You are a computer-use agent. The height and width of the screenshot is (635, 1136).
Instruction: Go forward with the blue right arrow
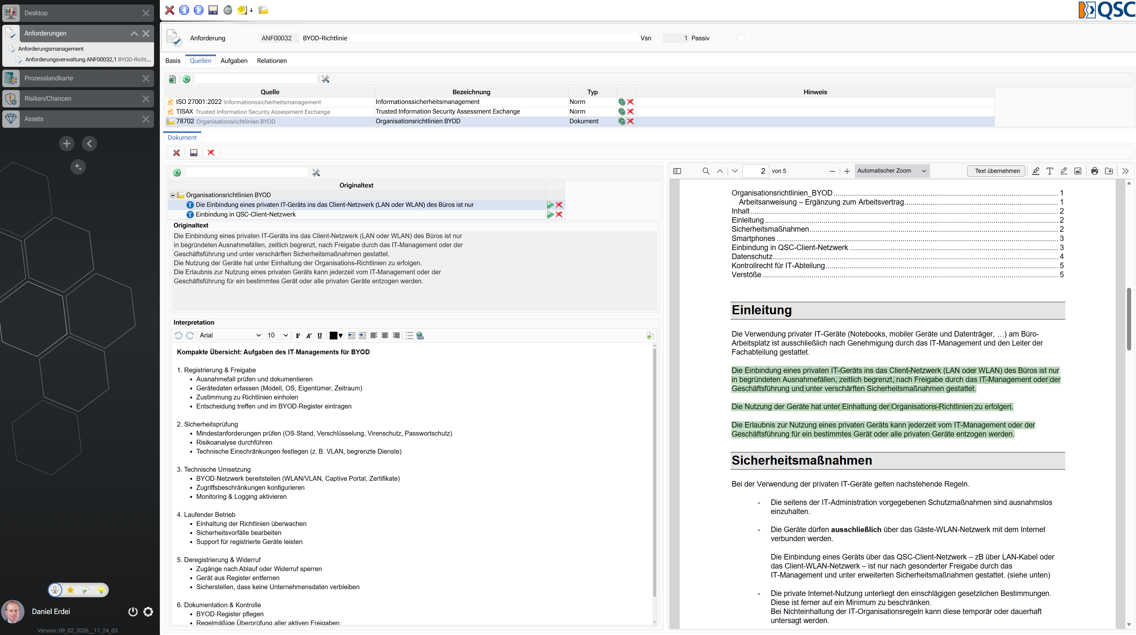click(x=199, y=10)
